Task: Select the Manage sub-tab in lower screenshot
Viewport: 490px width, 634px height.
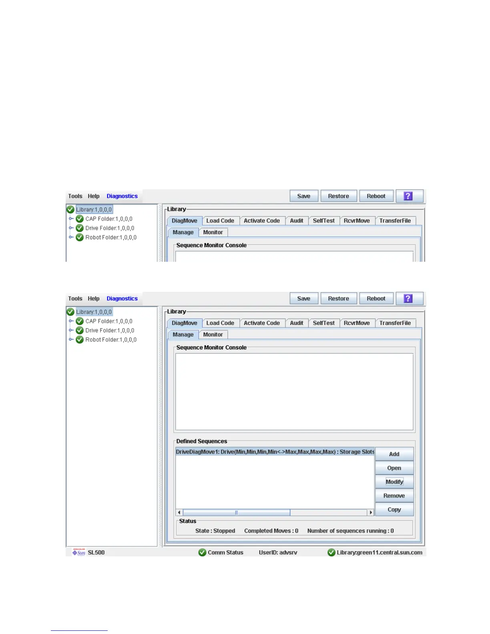Action: tap(183, 335)
